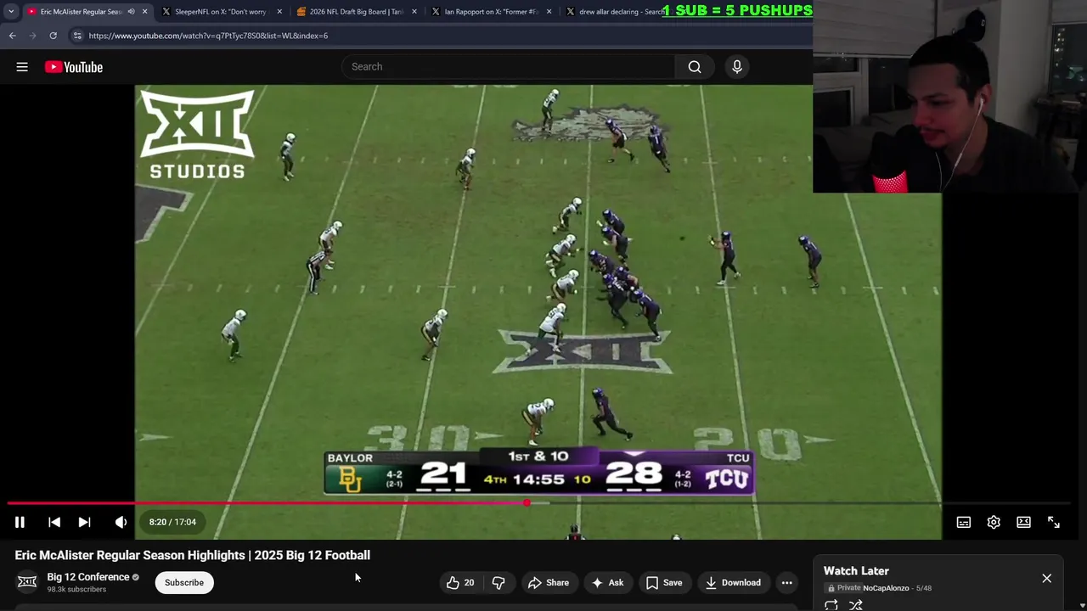Open the Ask AI button
The height and width of the screenshot is (611, 1087).
tap(607, 582)
